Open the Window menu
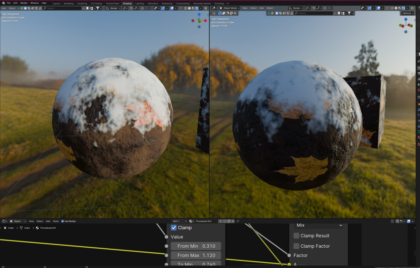 (x=34, y=3)
